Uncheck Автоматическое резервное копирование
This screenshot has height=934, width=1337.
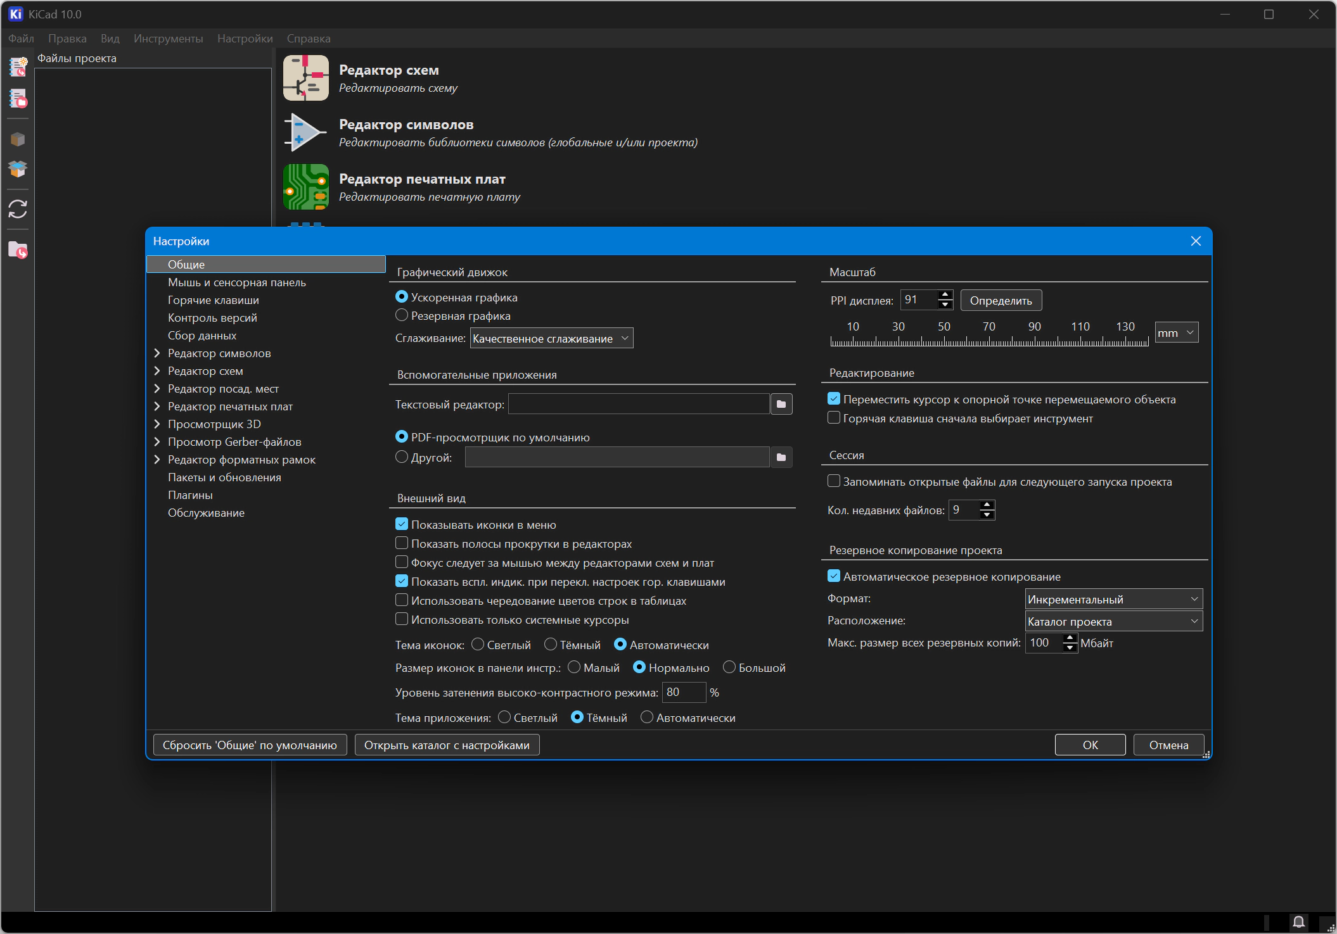point(834,576)
